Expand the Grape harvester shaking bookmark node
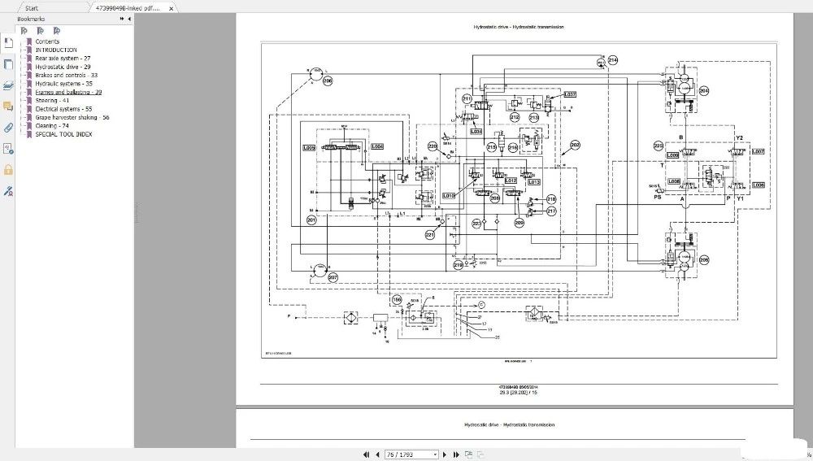 (23, 117)
